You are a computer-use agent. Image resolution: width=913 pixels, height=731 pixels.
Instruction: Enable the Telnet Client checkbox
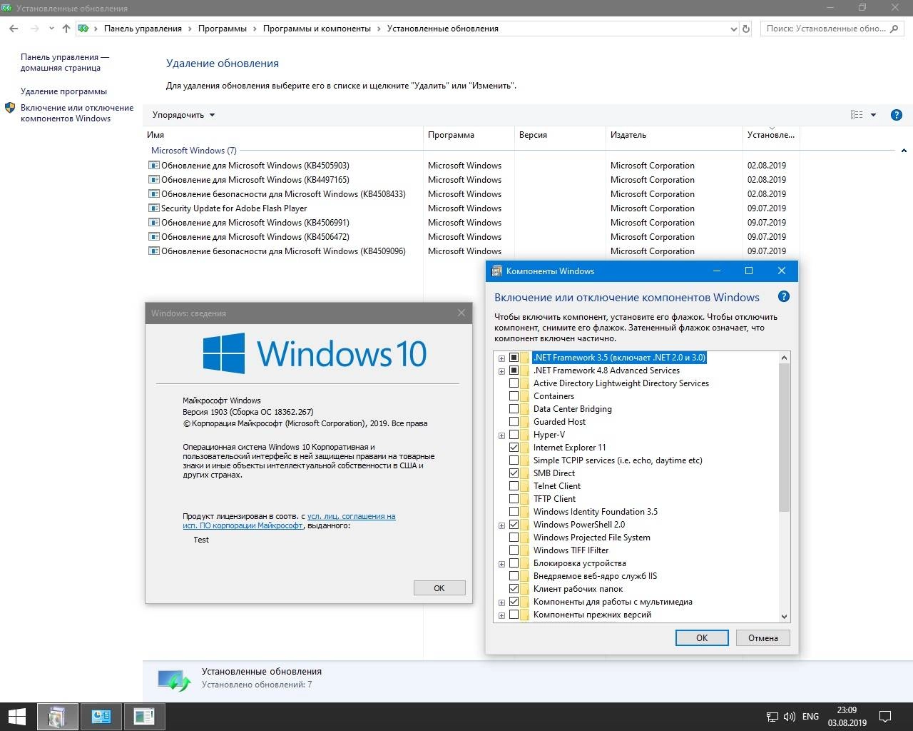[514, 485]
